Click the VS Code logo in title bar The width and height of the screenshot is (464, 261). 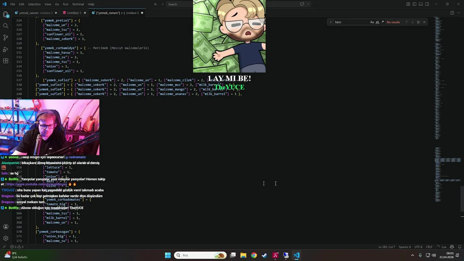pyautogui.click(x=4, y=4)
